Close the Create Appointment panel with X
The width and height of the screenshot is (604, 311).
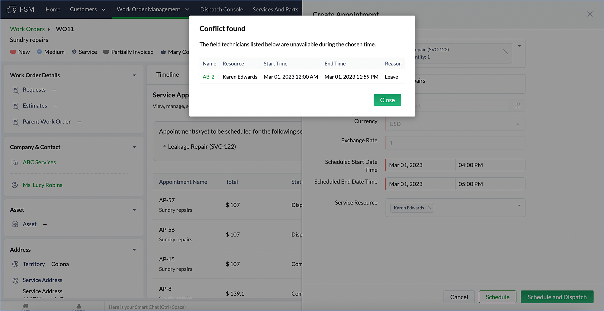590,14
